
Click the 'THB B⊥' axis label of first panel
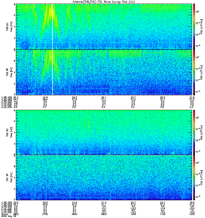(7, 27)
